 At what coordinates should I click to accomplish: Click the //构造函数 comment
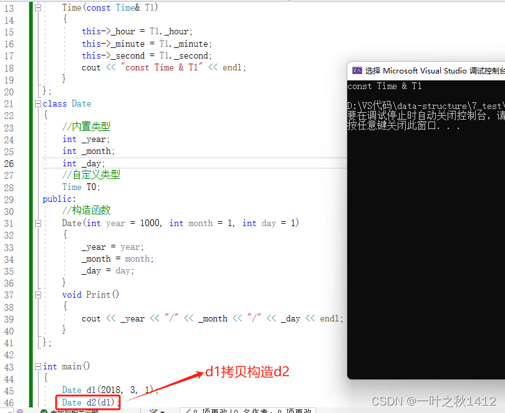pyautogui.click(x=86, y=210)
